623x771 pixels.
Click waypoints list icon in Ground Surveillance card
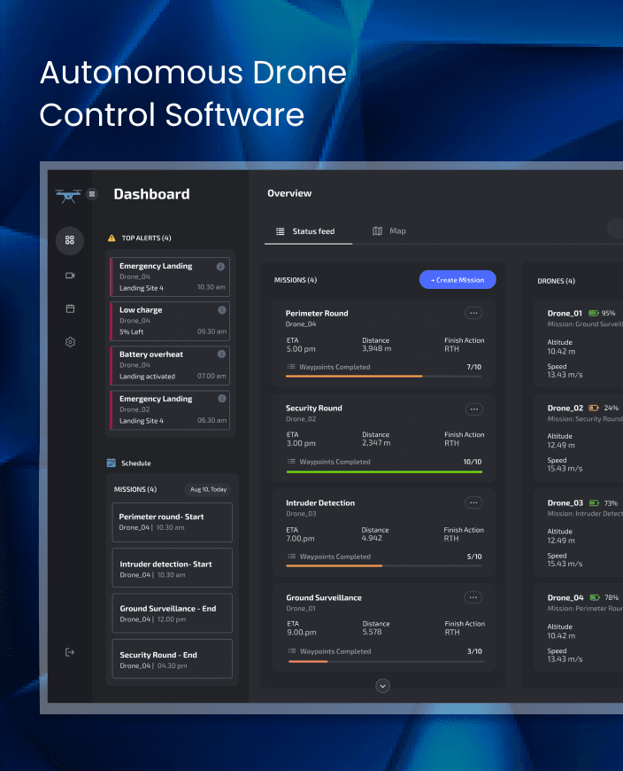(x=292, y=651)
